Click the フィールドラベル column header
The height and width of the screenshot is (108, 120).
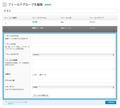tap(39, 18)
